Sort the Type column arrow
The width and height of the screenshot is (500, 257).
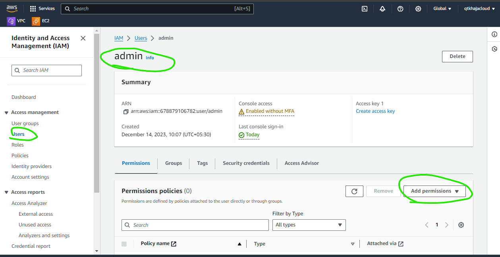353,244
